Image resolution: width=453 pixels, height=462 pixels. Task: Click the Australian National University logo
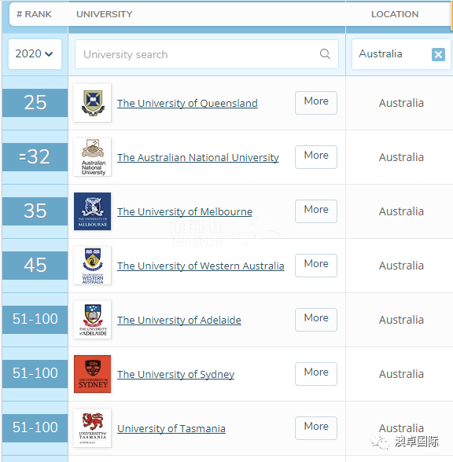pyautogui.click(x=93, y=157)
